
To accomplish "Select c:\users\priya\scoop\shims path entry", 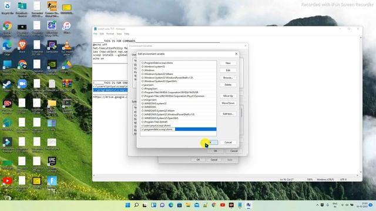I will click(178, 125).
